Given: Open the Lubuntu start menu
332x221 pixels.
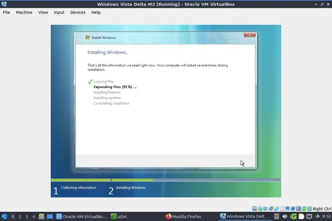Looking at the screenshot, I should pos(4,217).
